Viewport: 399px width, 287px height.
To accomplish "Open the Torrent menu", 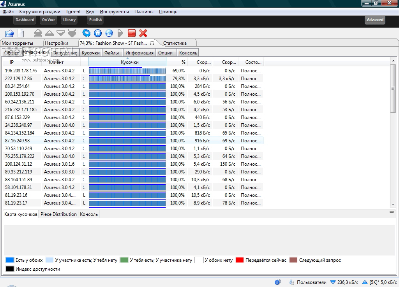I will [x=73, y=12].
